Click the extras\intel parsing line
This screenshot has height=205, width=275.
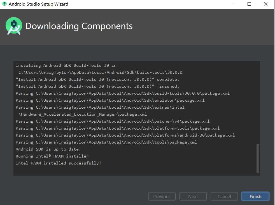click(x=100, y=107)
